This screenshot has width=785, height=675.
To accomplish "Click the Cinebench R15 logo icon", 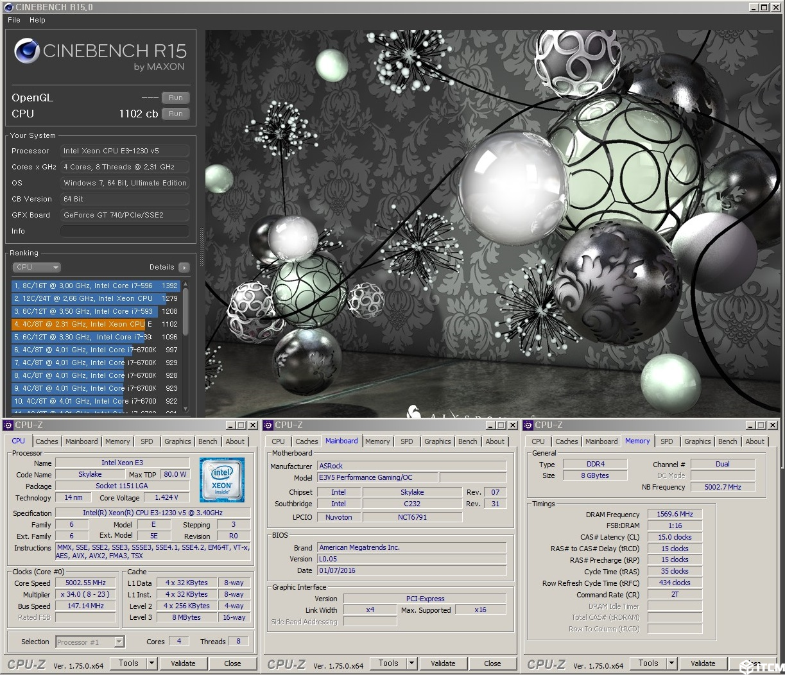I will coord(26,50).
